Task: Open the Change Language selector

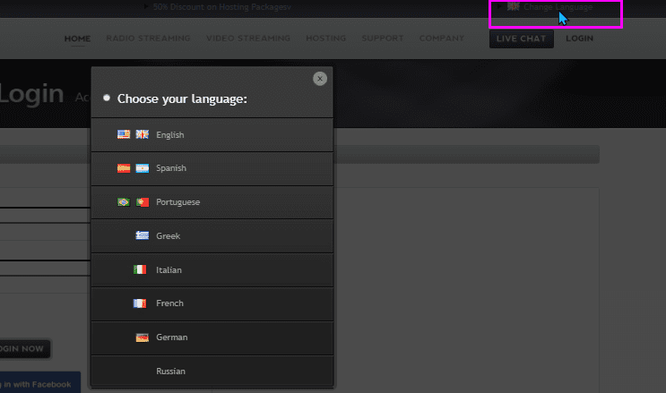Action: pyautogui.click(x=557, y=7)
